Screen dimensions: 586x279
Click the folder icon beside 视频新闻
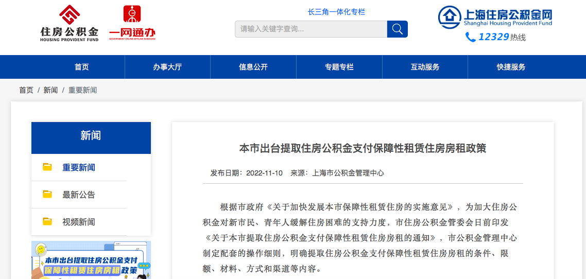47,222
